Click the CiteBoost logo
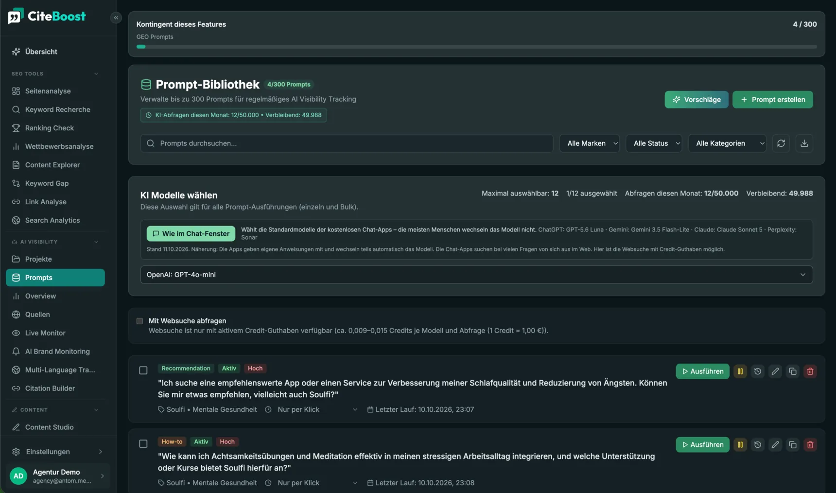The height and width of the screenshot is (493, 836). click(47, 16)
